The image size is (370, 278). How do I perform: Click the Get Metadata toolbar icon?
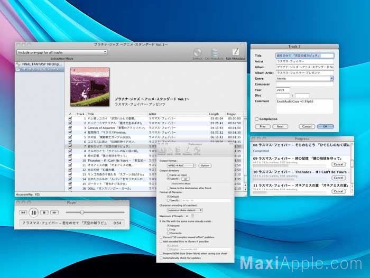click(x=214, y=54)
